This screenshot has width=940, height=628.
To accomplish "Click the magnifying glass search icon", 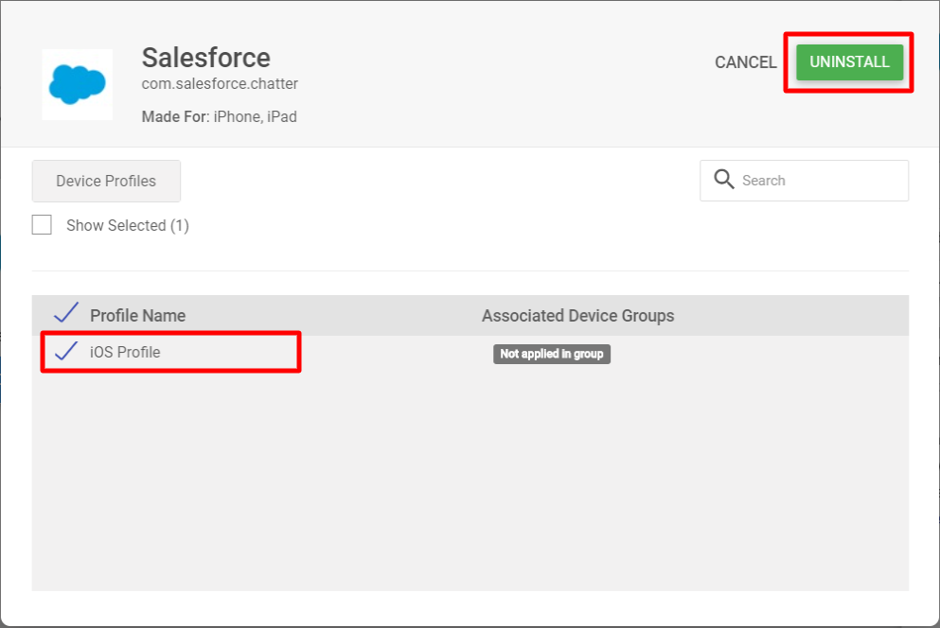I will point(723,179).
